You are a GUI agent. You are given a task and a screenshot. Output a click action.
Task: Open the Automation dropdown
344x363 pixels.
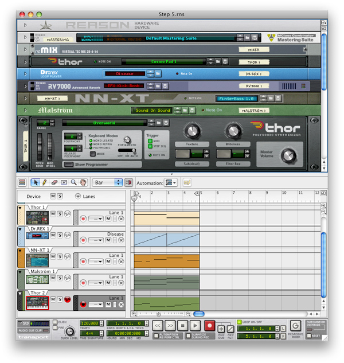point(171,183)
